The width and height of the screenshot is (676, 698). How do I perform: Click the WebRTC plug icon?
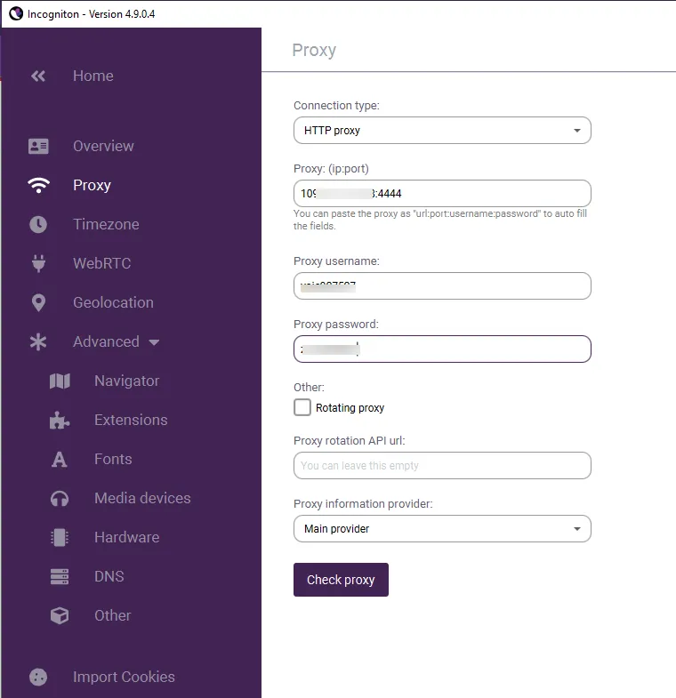[x=38, y=263]
